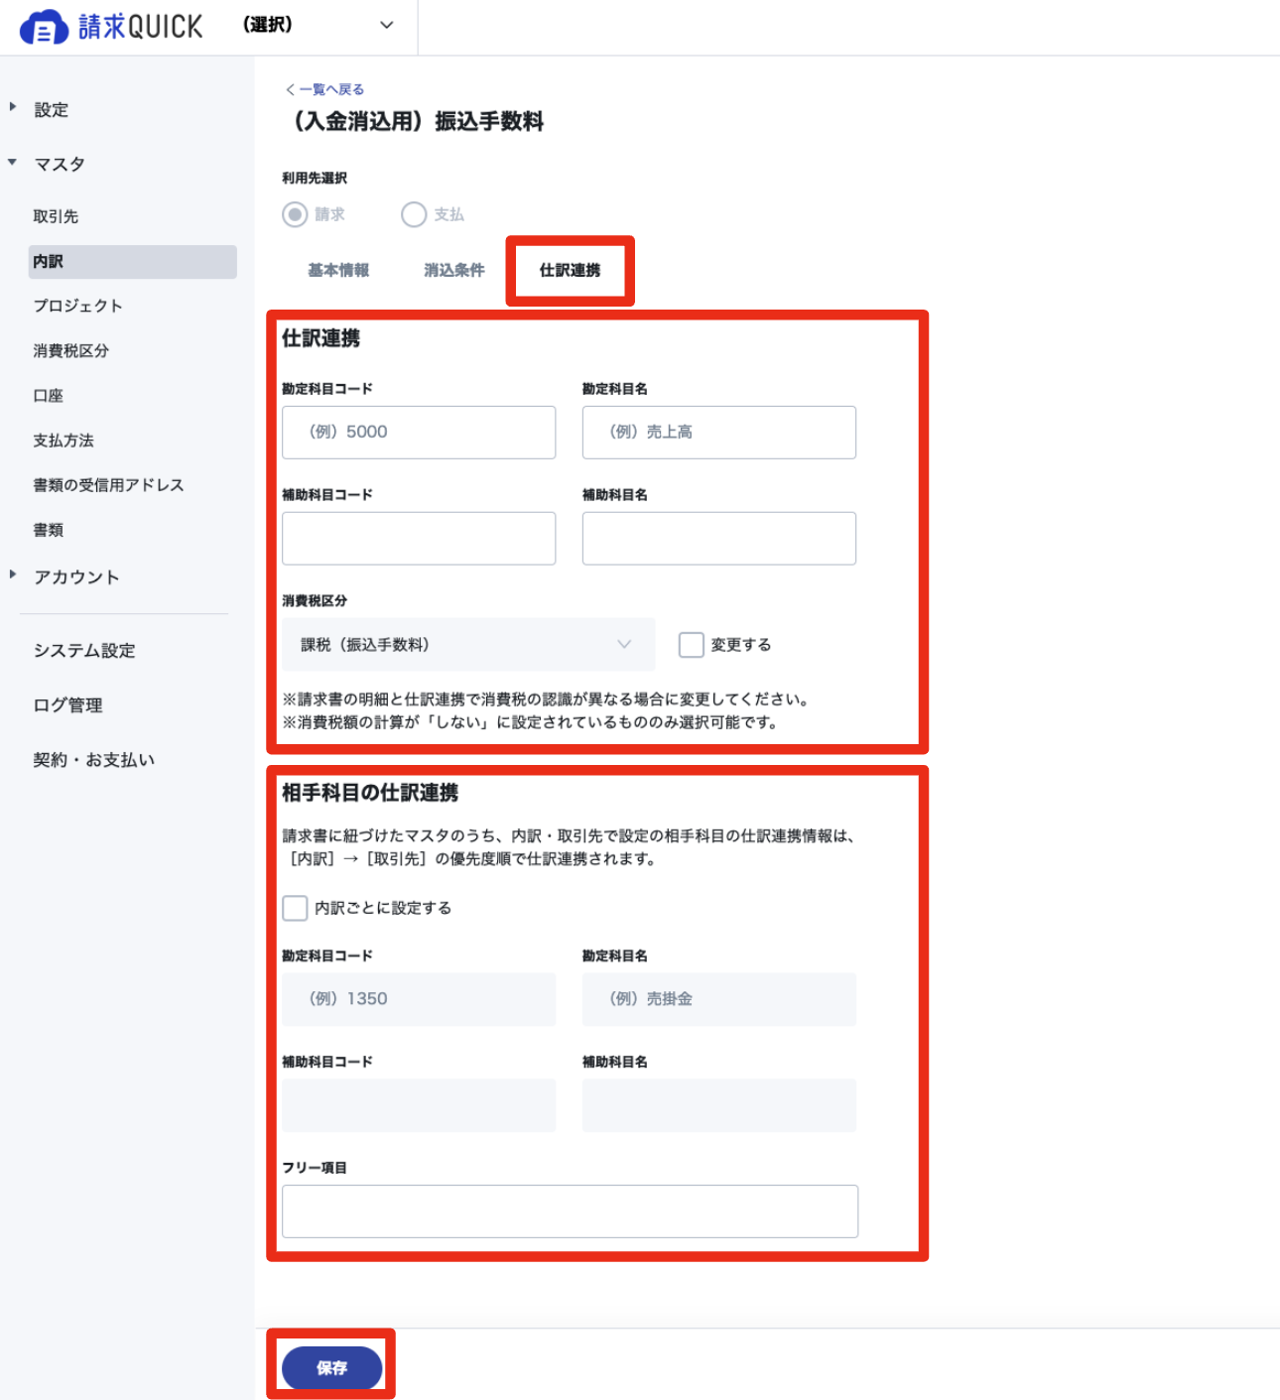This screenshot has height=1400, width=1280.
Task: Click the 請求QUICK cloud logo icon
Action: point(45,27)
